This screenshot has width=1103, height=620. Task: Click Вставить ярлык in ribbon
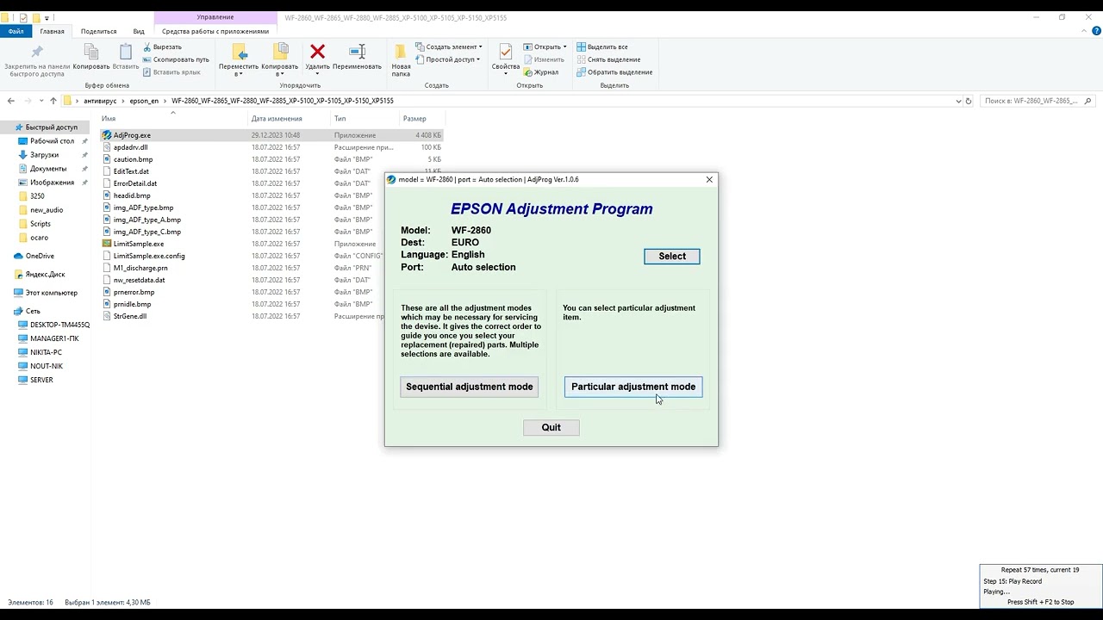171,71
